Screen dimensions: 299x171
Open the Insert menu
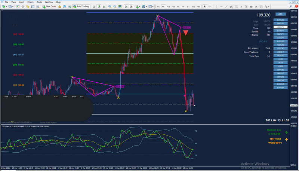point(22,2)
